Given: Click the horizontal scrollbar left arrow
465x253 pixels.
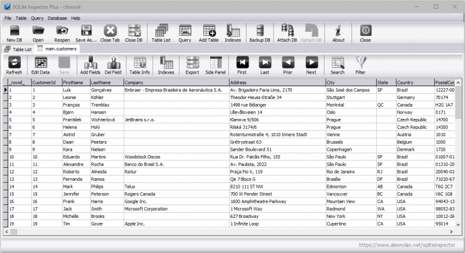Looking at the screenshot, I should tap(6, 232).
